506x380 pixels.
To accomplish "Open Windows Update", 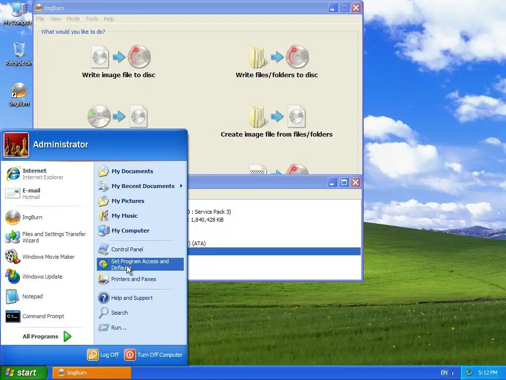I will tap(47, 277).
